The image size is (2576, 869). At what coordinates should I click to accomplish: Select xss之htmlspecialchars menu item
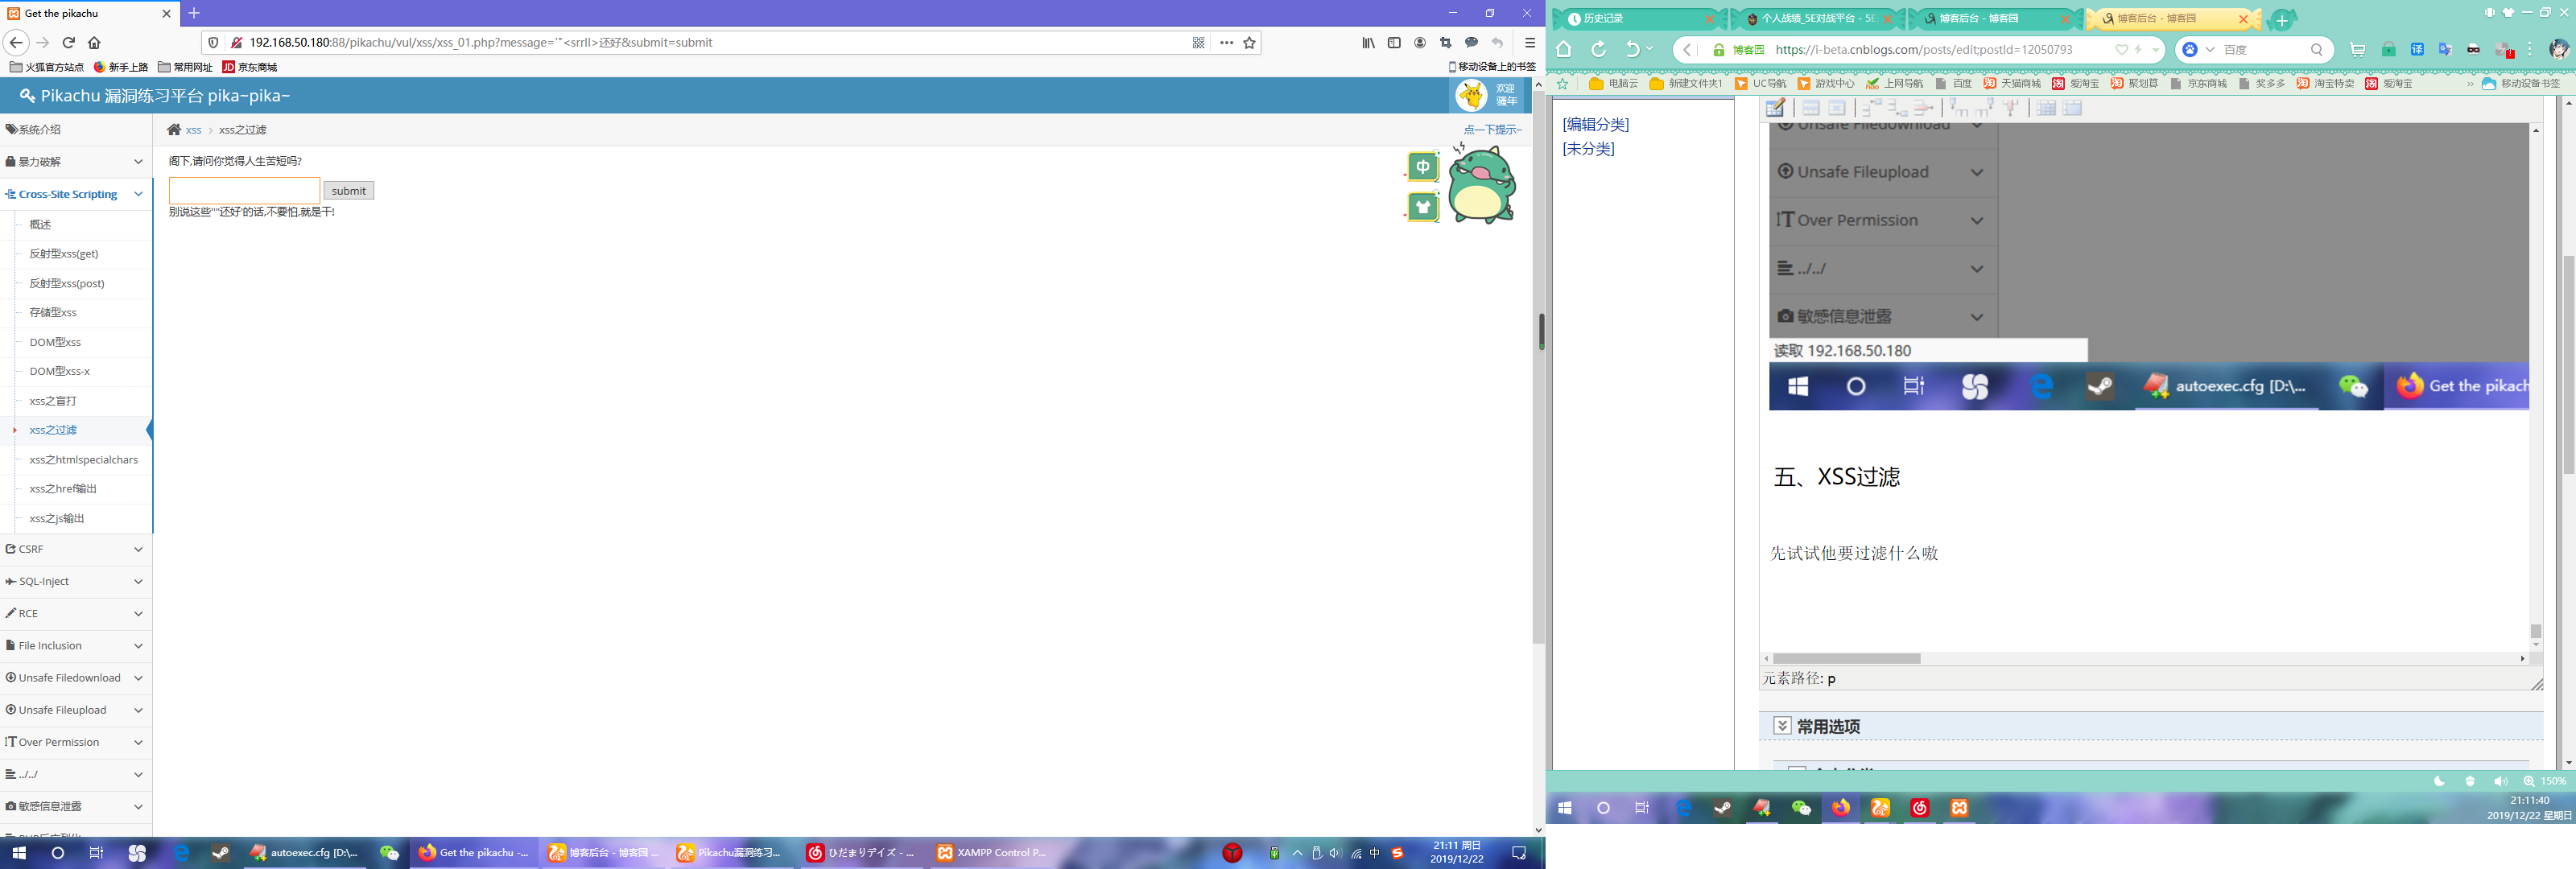pyautogui.click(x=83, y=460)
